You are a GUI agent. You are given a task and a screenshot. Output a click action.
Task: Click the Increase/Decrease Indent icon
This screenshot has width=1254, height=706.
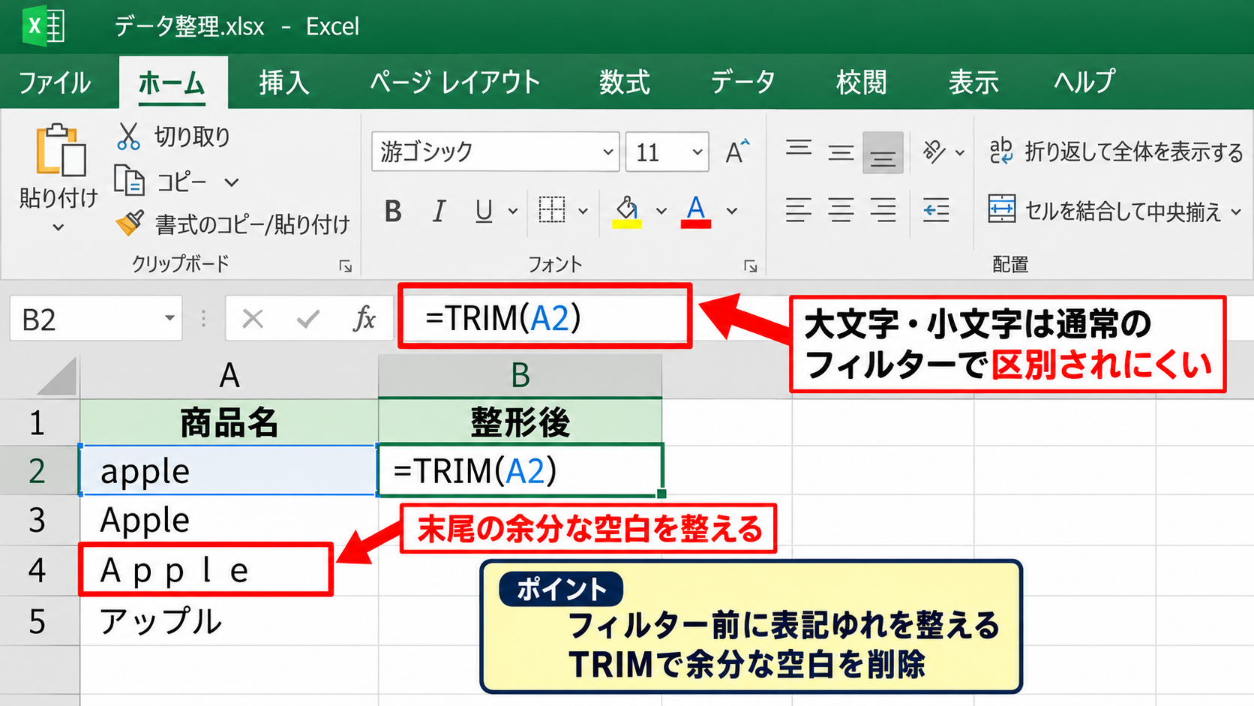point(936,210)
